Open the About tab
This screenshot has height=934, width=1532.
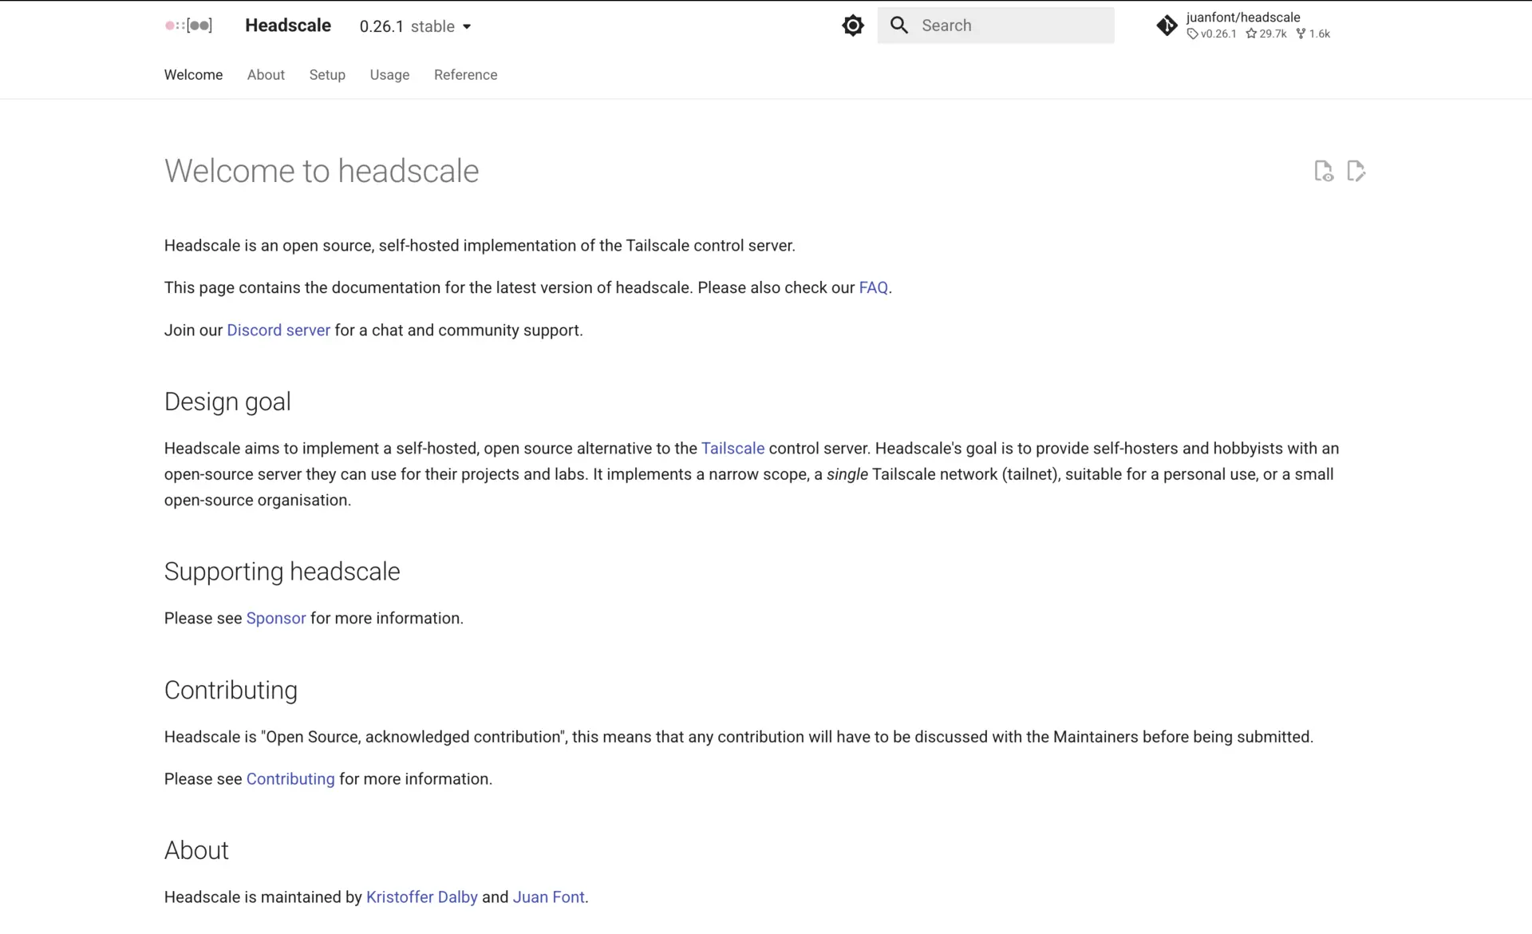point(266,75)
